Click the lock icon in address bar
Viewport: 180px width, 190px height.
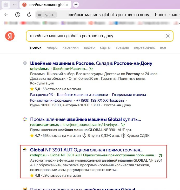(39, 15)
